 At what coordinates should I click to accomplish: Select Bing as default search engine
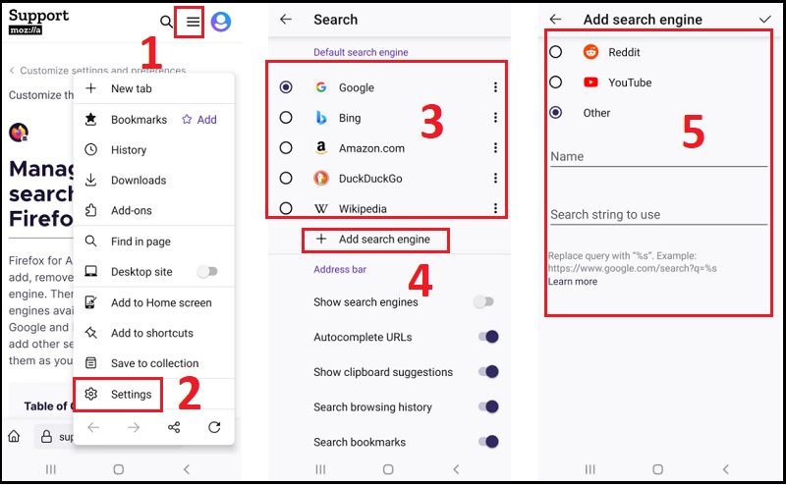coord(286,118)
